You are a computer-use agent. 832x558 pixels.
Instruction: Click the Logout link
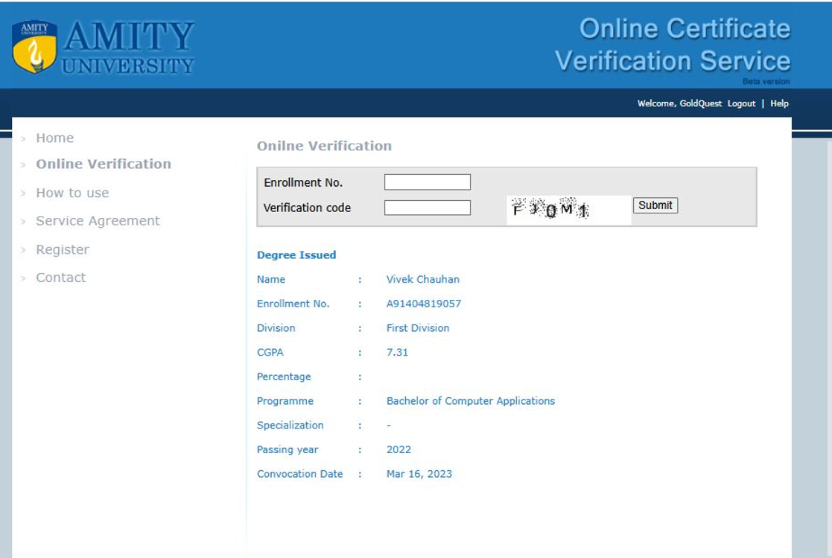(741, 103)
